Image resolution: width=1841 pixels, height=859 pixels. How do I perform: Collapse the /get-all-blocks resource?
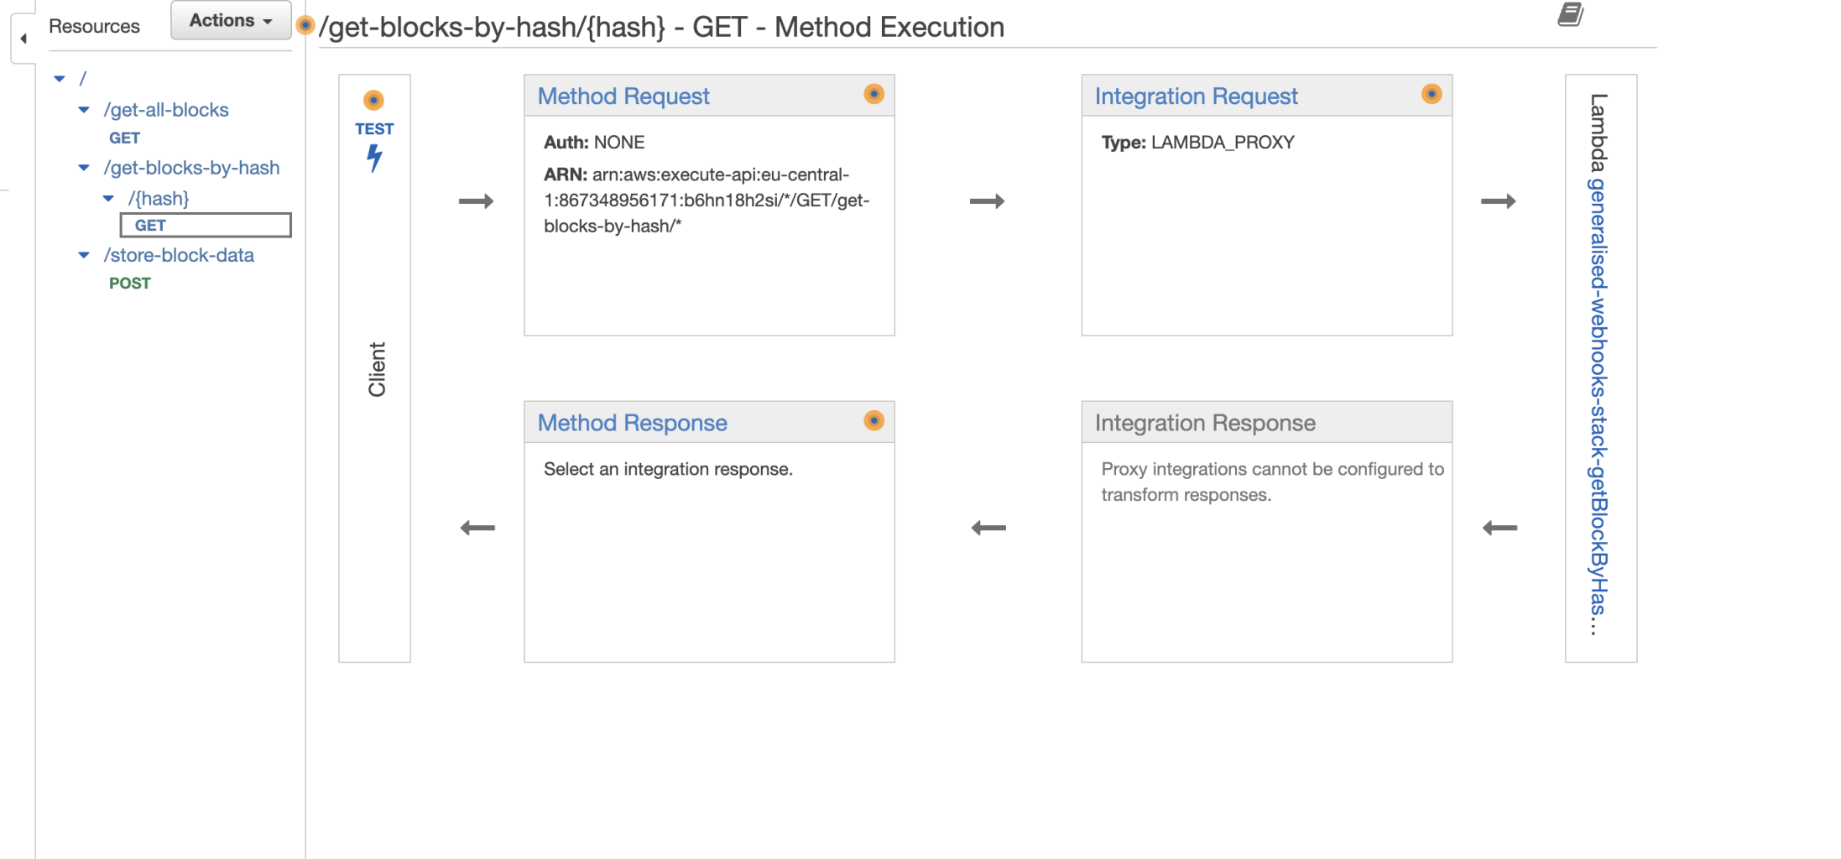84,110
